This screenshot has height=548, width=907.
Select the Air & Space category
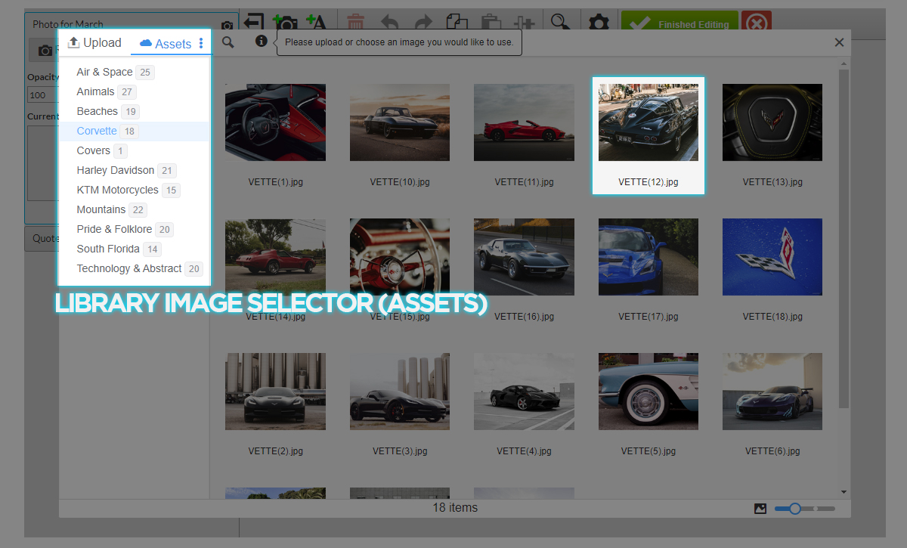104,72
